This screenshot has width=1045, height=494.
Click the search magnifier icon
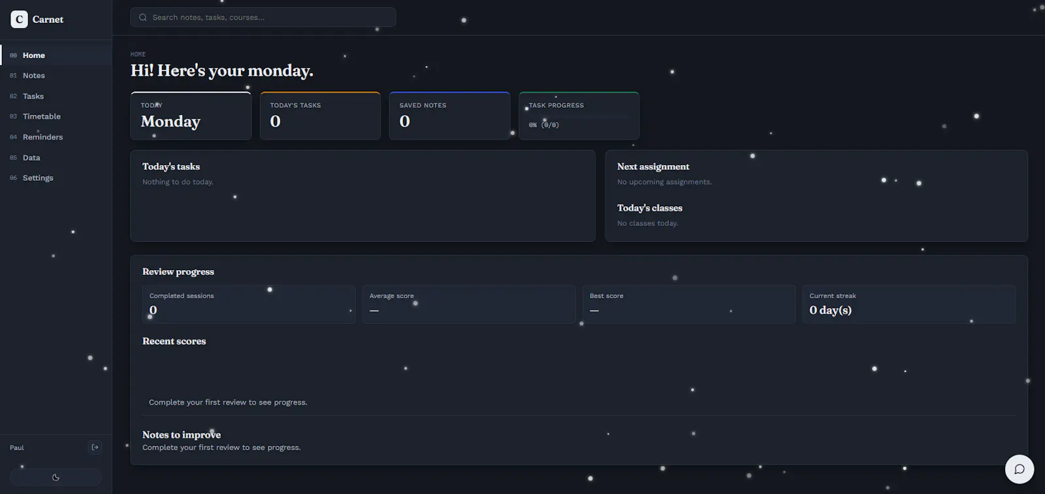tap(143, 18)
